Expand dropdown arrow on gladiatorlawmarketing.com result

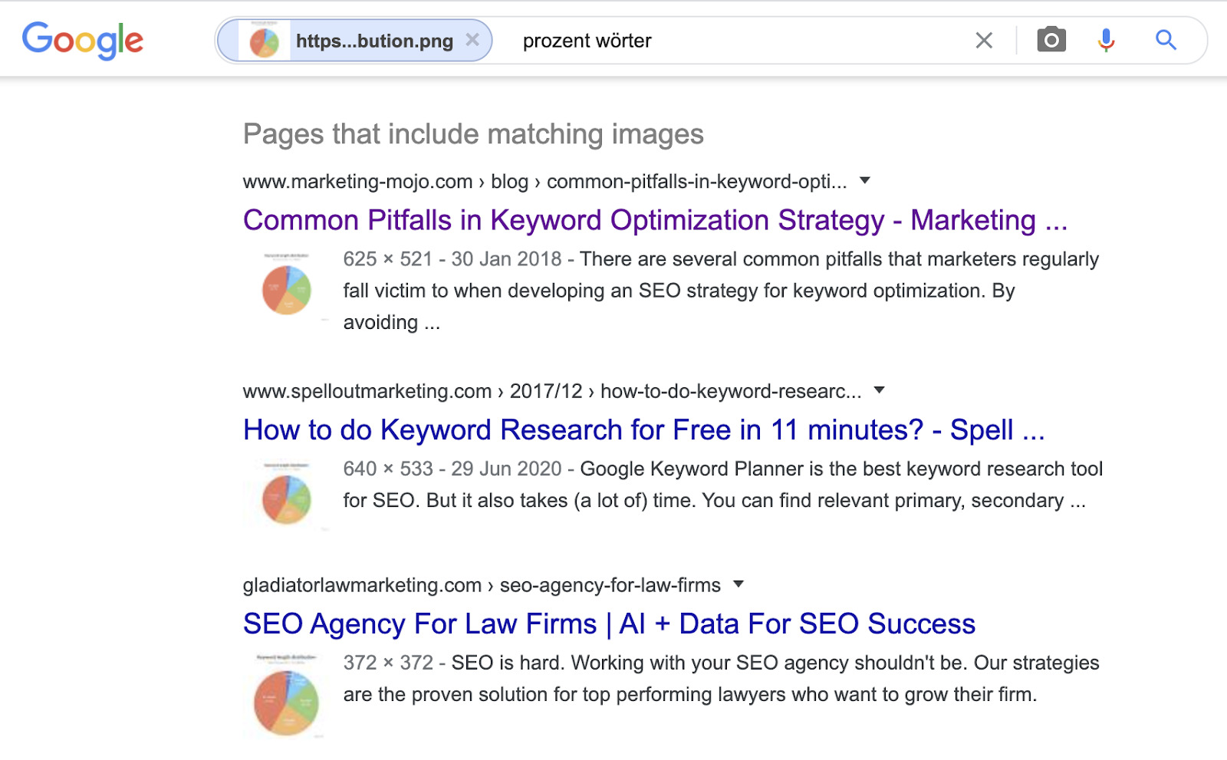point(739,585)
